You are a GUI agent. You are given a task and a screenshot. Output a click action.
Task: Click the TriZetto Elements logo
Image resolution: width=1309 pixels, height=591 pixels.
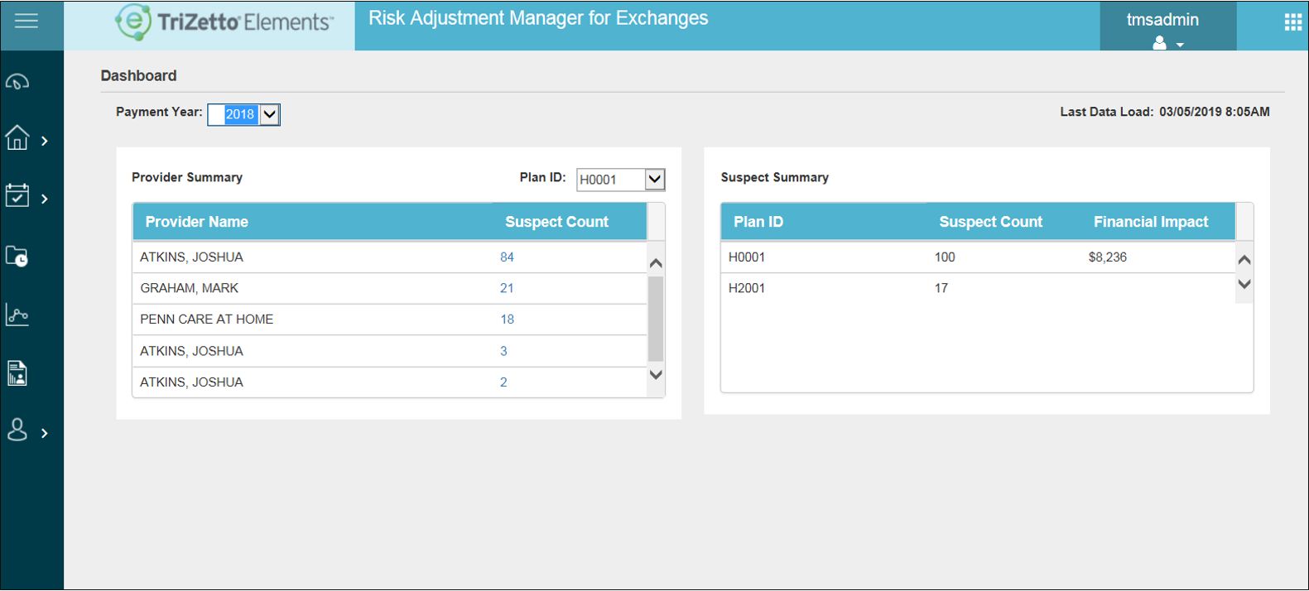224,22
